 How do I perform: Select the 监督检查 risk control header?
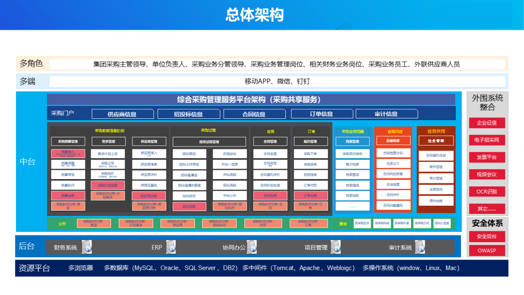pos(393,141)
